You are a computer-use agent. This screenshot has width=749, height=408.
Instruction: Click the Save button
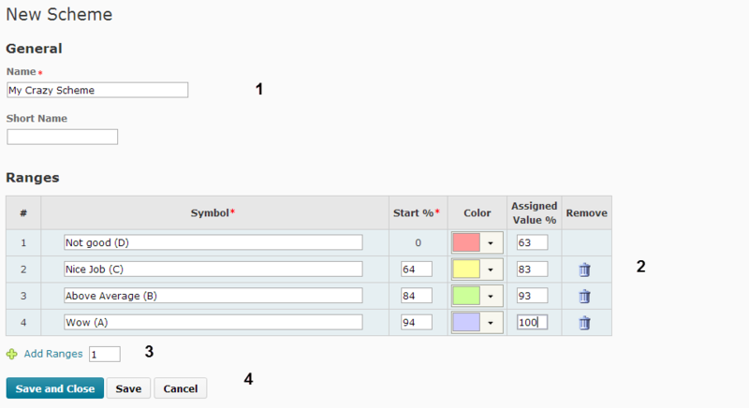coord(128,388)
